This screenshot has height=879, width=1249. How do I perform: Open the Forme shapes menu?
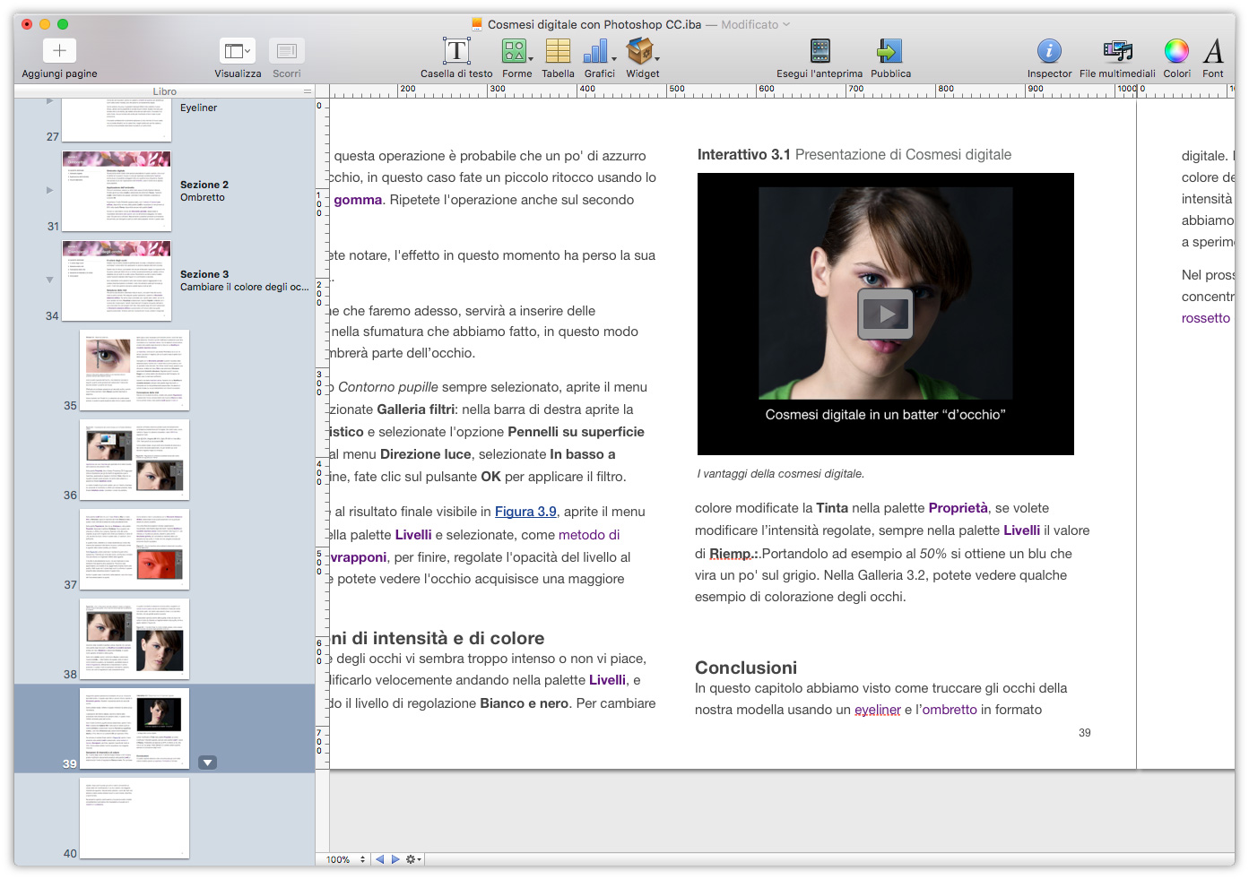click(515, 51)
